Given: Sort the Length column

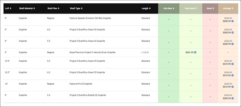Looking at the screenshot, I should (146, 8).
